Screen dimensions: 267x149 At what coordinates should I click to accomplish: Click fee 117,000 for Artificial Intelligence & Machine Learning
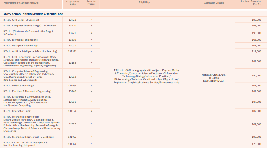[x=256, y=51]
